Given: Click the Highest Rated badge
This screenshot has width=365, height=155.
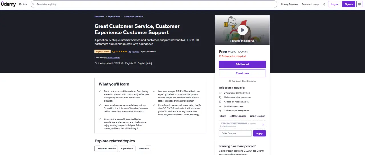Looking at the screenshot, I should (103, 52).
